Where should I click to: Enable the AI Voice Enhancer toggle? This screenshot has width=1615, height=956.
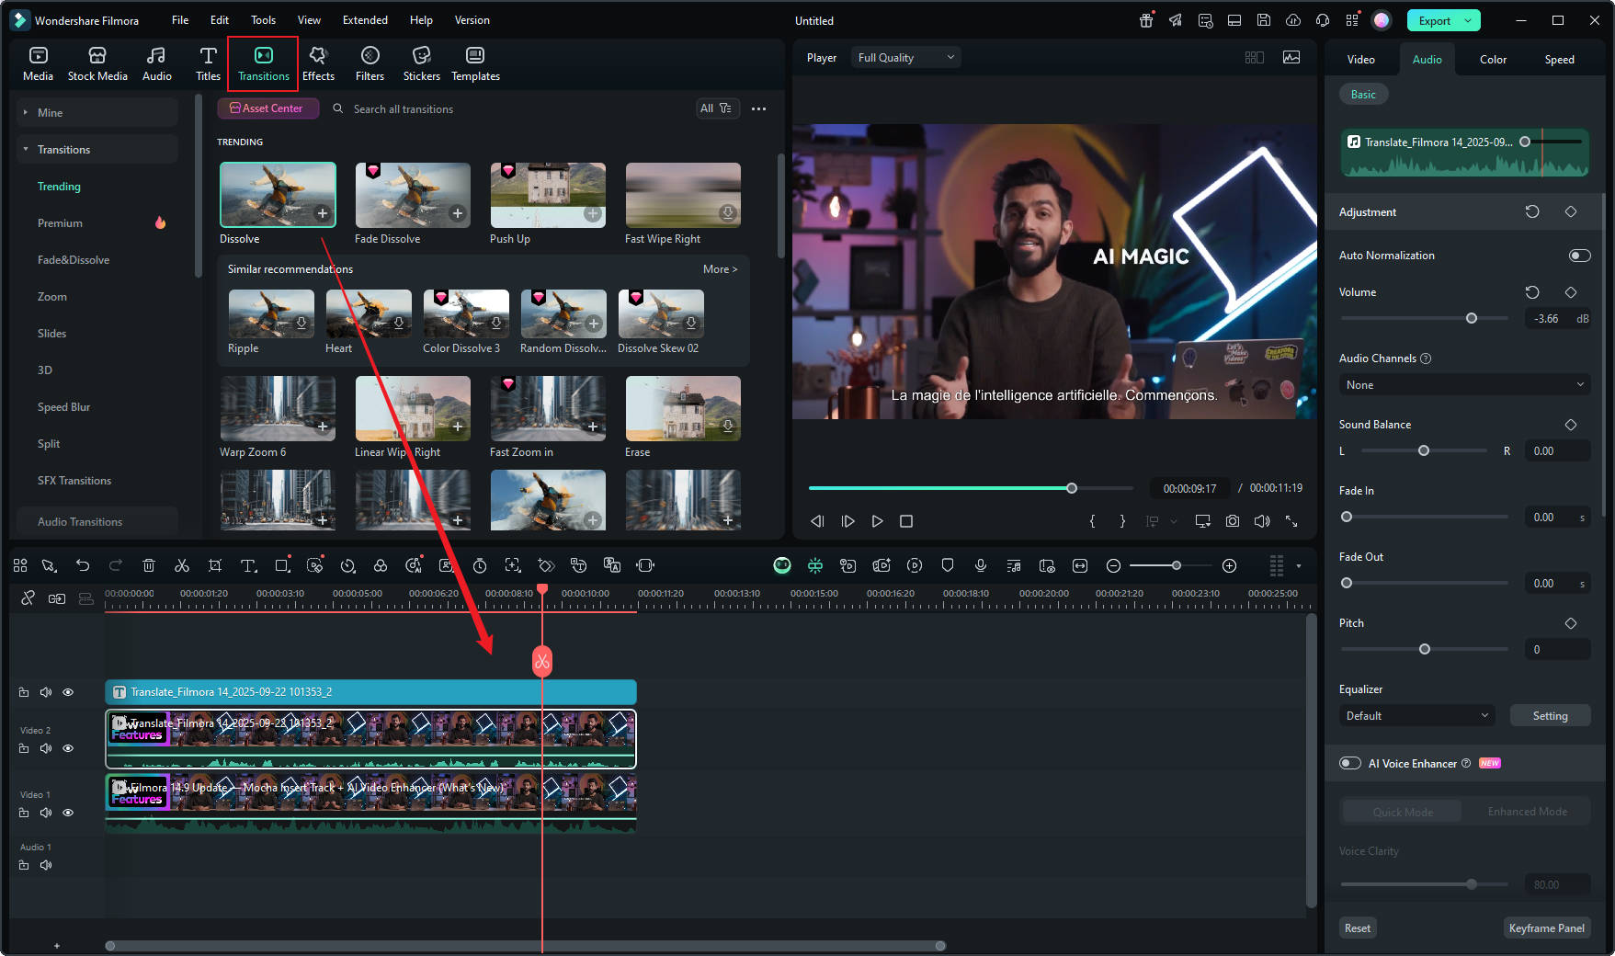[1350, 763]
